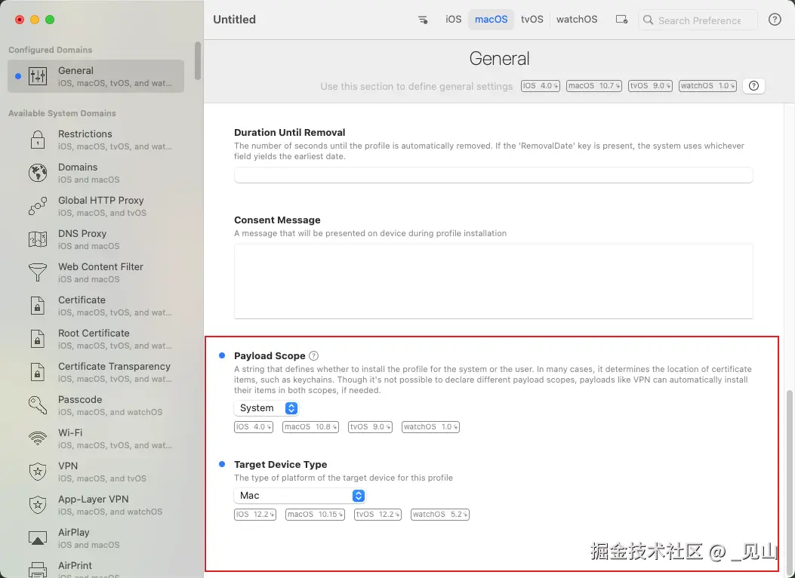The image size is (795, 578).
Task: Select the VPN shield icon
Action: [x=38, y=472]
